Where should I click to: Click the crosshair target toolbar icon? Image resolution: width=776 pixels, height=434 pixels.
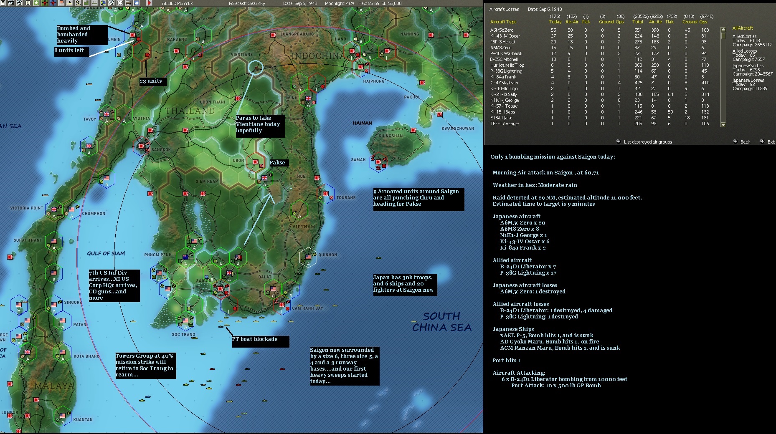coord(112,3)
